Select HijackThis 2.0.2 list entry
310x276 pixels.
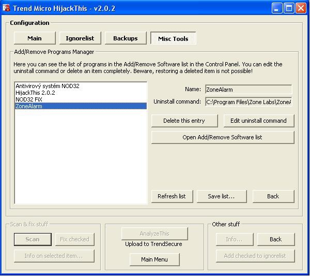coord(36,93)
